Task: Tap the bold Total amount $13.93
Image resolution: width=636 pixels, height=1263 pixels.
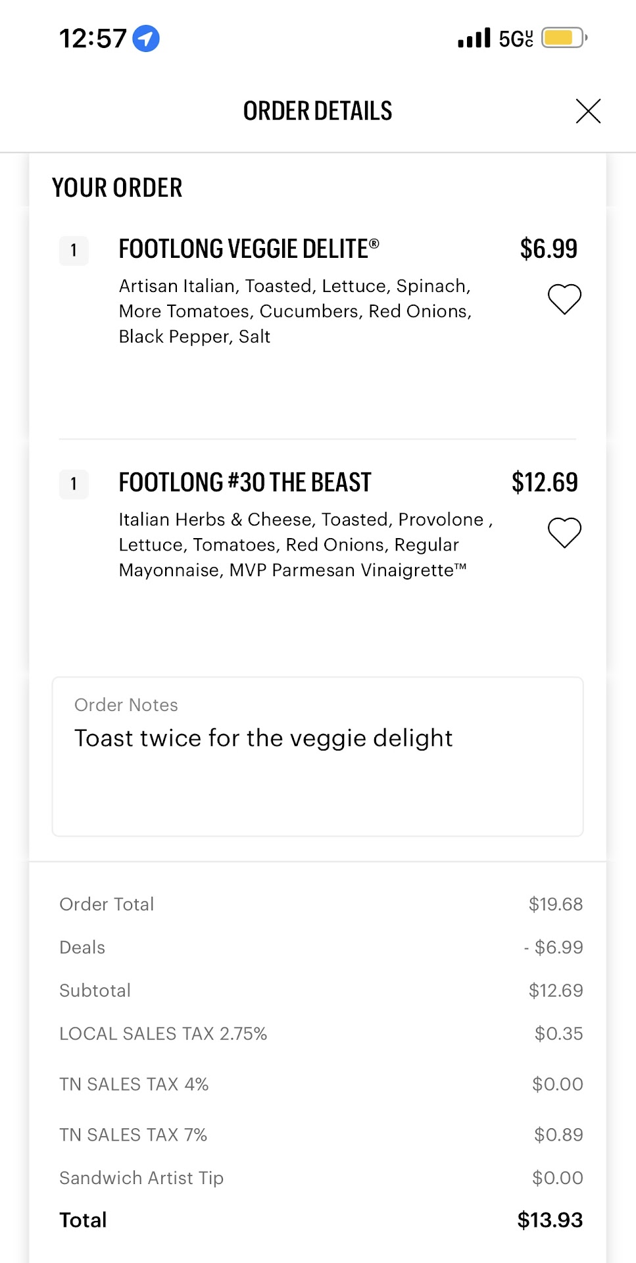Action: (x=550, y=1220)
